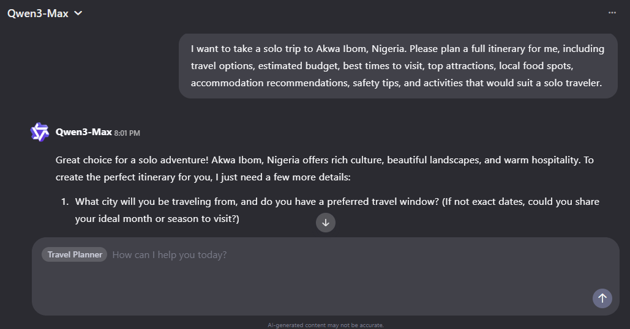The image size is (630, 329).
Task: Toggle the Travel Planner chip
Action: click(75, 254)
